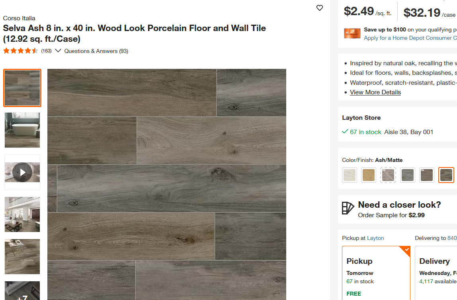Play the product video thumbnail
The width and height of the screenshot is (457, 300).
[x=22, y=172]
